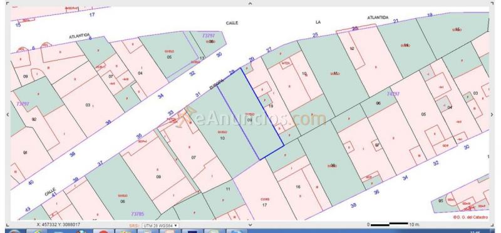This screenshot has height=233, width=501.
Task: Select parcel number 11
Action: pos(228,189)
